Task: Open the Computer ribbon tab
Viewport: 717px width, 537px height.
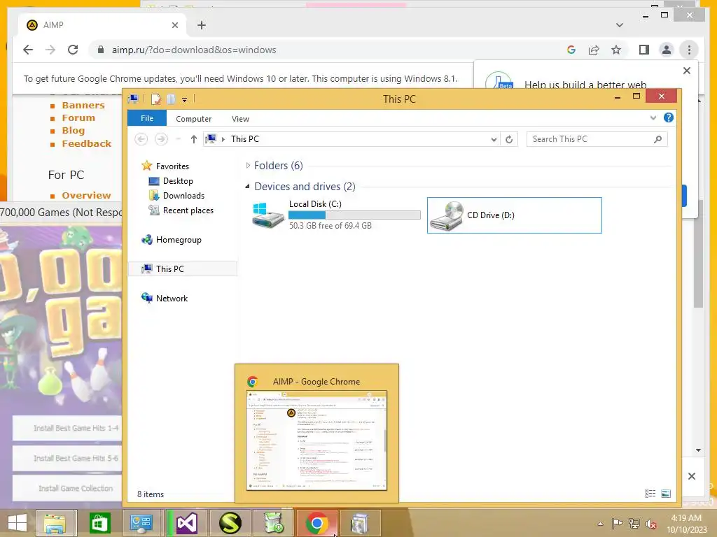Action: [x=193, y=119]
